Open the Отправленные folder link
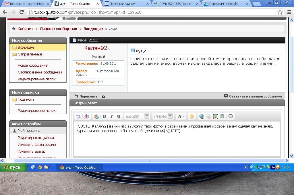 click(30, 54)
